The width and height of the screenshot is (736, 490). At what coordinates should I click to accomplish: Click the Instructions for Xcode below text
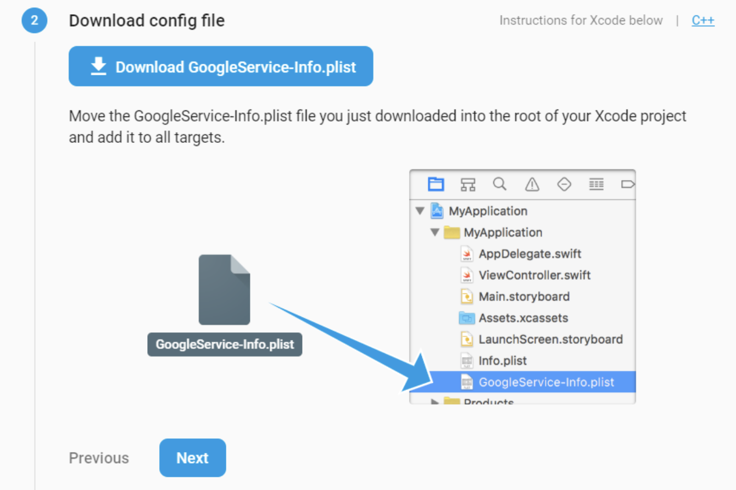click(581, 20)
